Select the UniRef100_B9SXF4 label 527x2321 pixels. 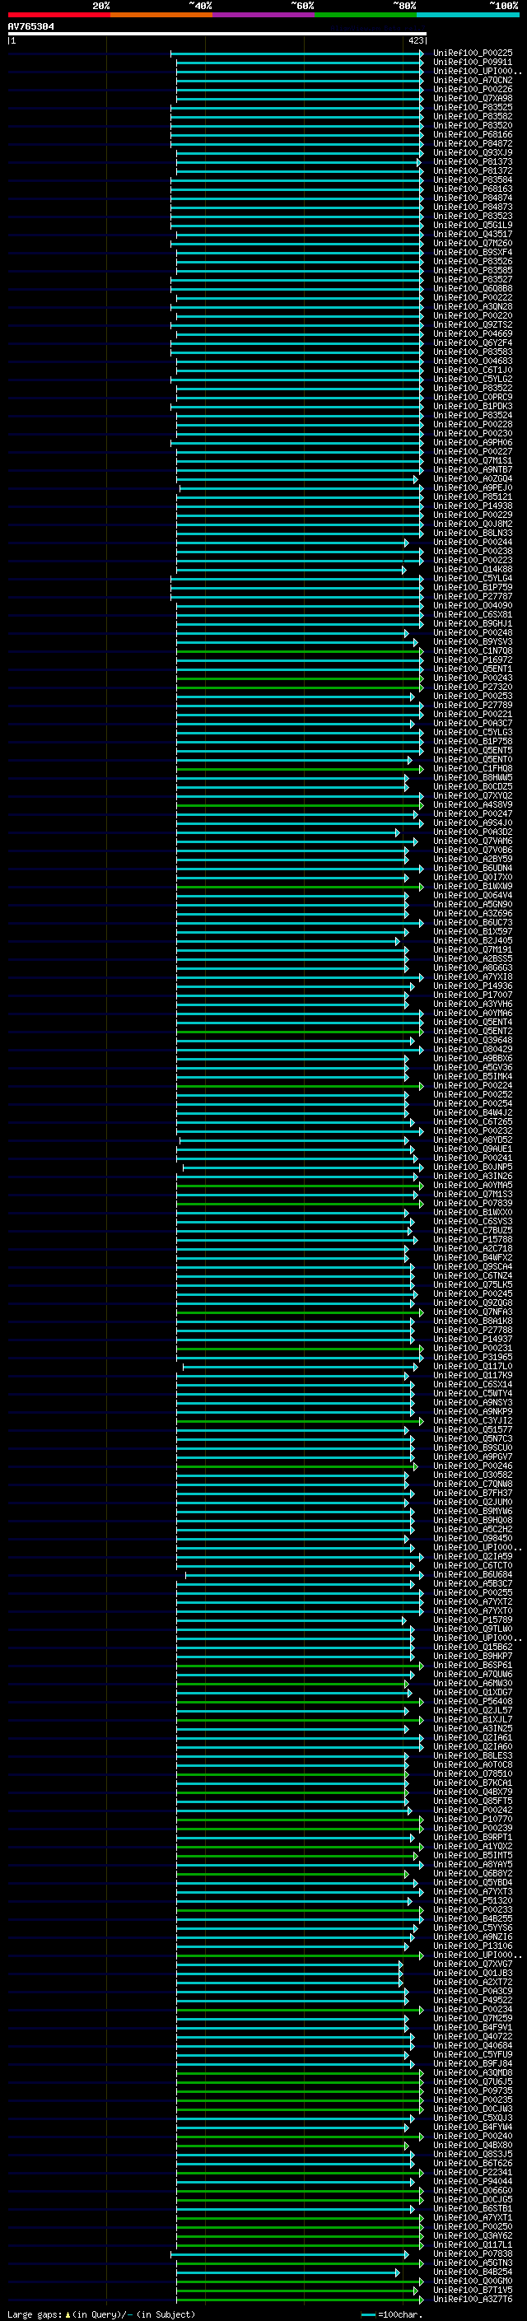[473, 252]
